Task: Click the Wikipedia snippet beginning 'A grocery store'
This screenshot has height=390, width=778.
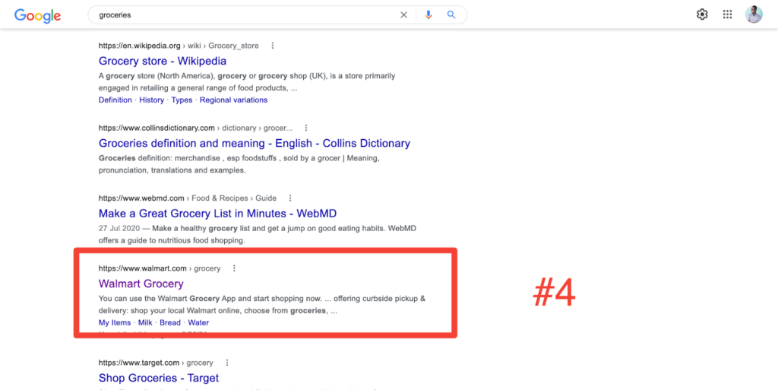Action: (x=247, y=82)
